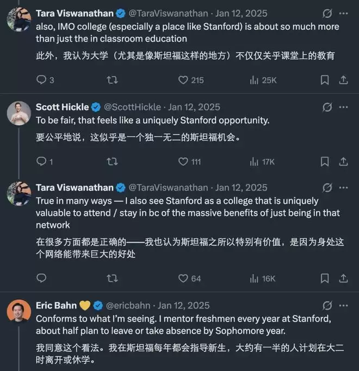This screenshot has height=371, width=359.
Task: Share Tara's tweet about Stanford network
Action: [x=343, y=278]
